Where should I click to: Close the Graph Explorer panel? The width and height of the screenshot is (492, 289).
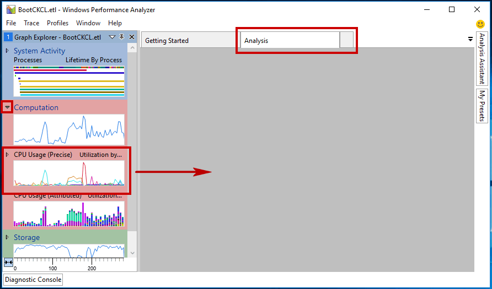point(132,37)
